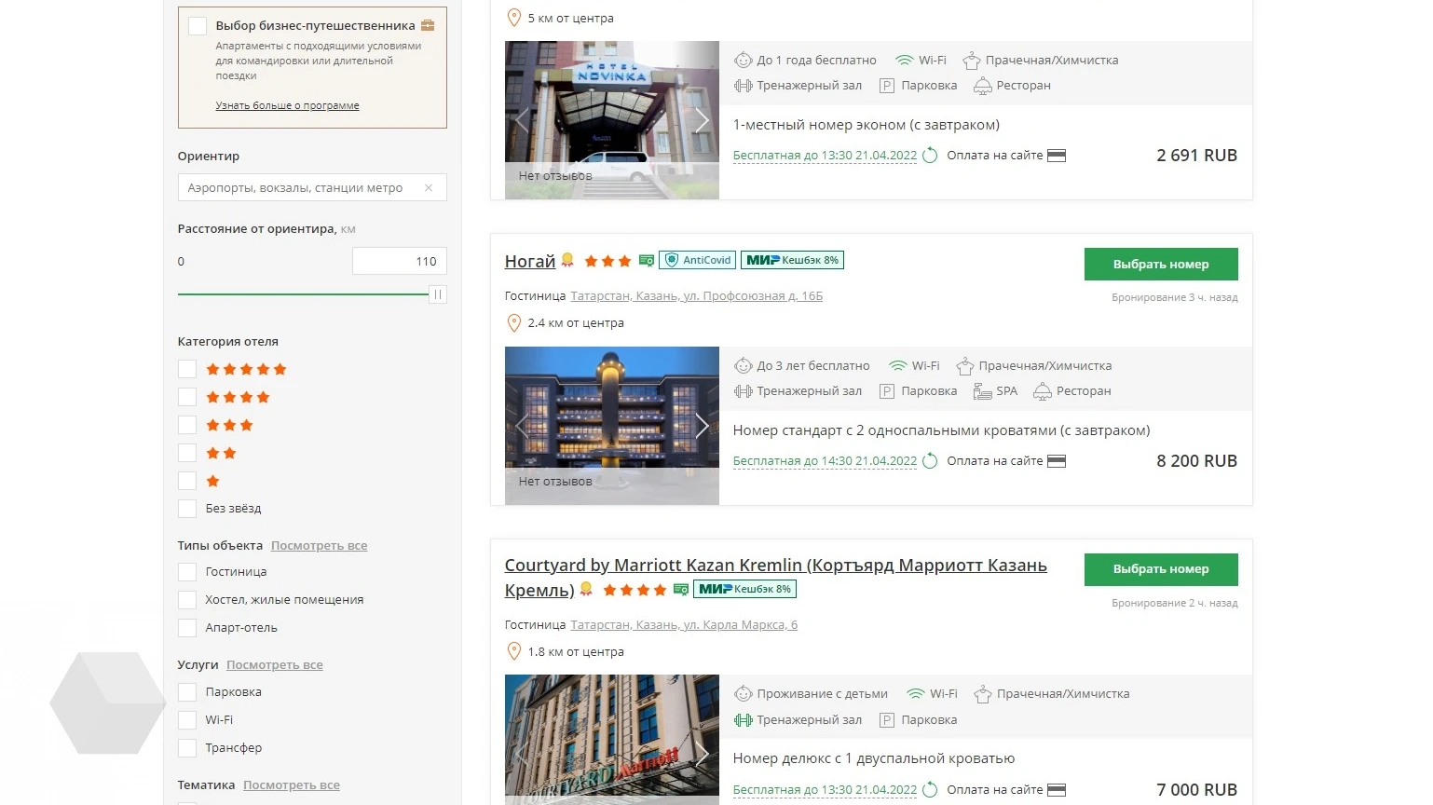Tick the 'Апарт-отель' checkbox
This screenshot has width=1433, height=805.
[x=187, y=628]
